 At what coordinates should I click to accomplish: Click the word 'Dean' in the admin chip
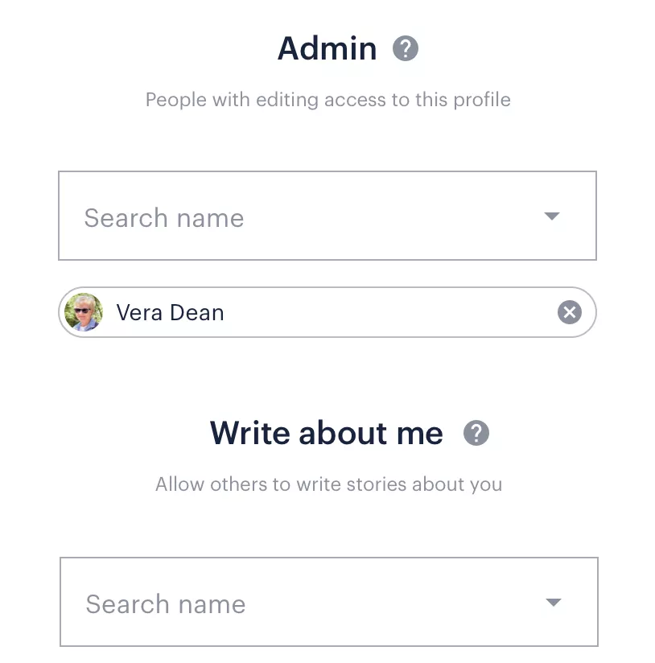pos(197,312)
